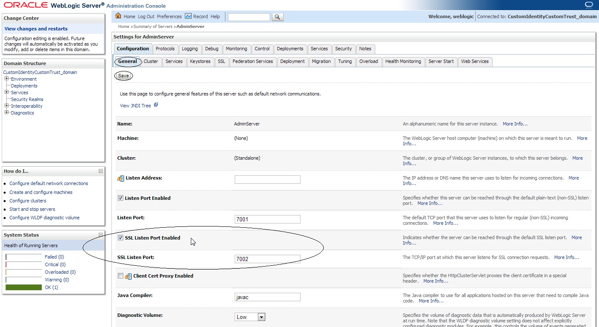Open the Logging tab
This screenshot has width=599, height=327.
(190, 49)
